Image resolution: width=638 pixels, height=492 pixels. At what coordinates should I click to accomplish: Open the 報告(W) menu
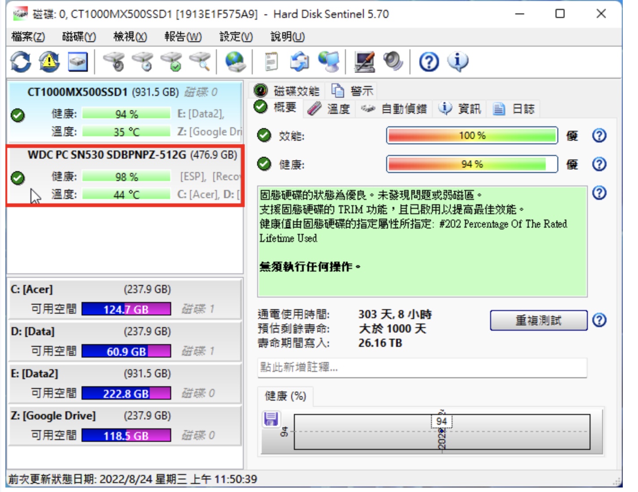click(x=183, y=37)
